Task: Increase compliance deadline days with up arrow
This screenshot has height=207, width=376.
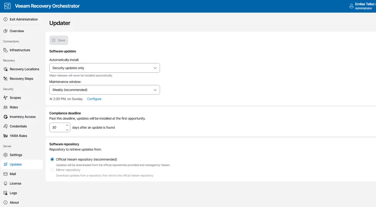Action: pyautogui.click(x=67, y=125)
